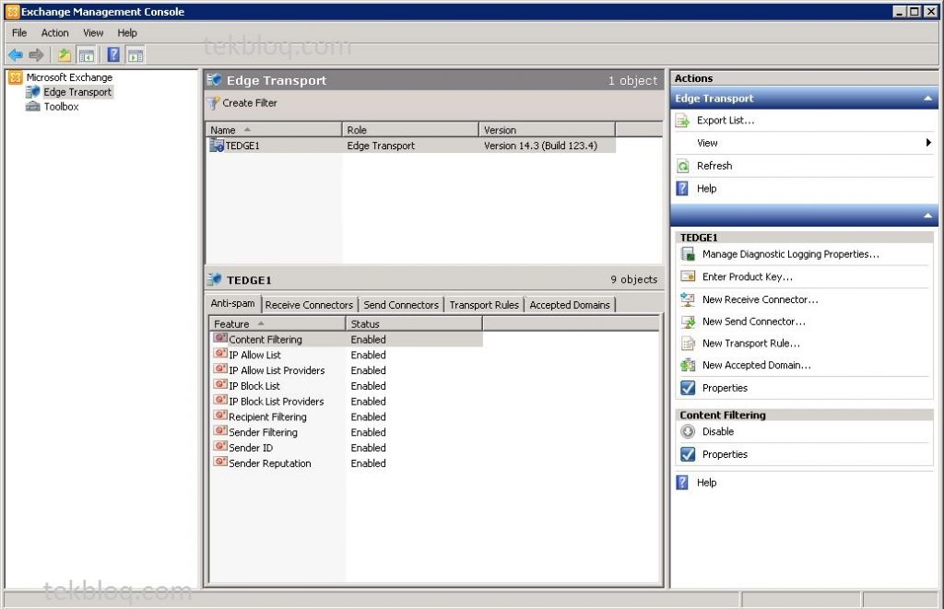Click the IP Allow List feature icon
944x609 pixels.
[220, 354]
